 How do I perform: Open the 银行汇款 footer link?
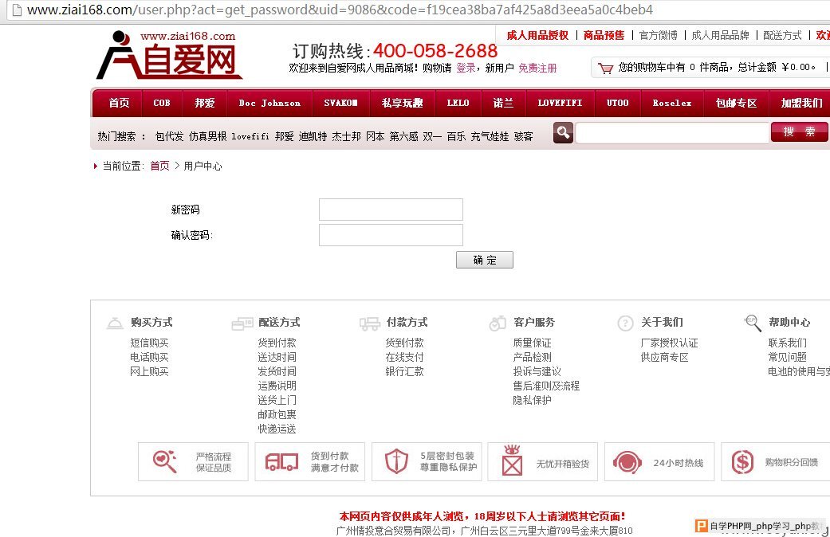pos(404,371)
